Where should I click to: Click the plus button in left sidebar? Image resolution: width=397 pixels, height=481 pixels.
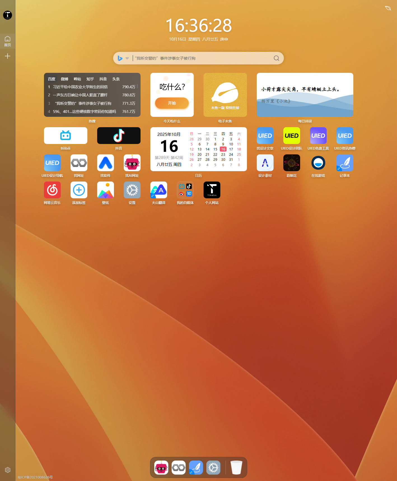pos(8,56)
